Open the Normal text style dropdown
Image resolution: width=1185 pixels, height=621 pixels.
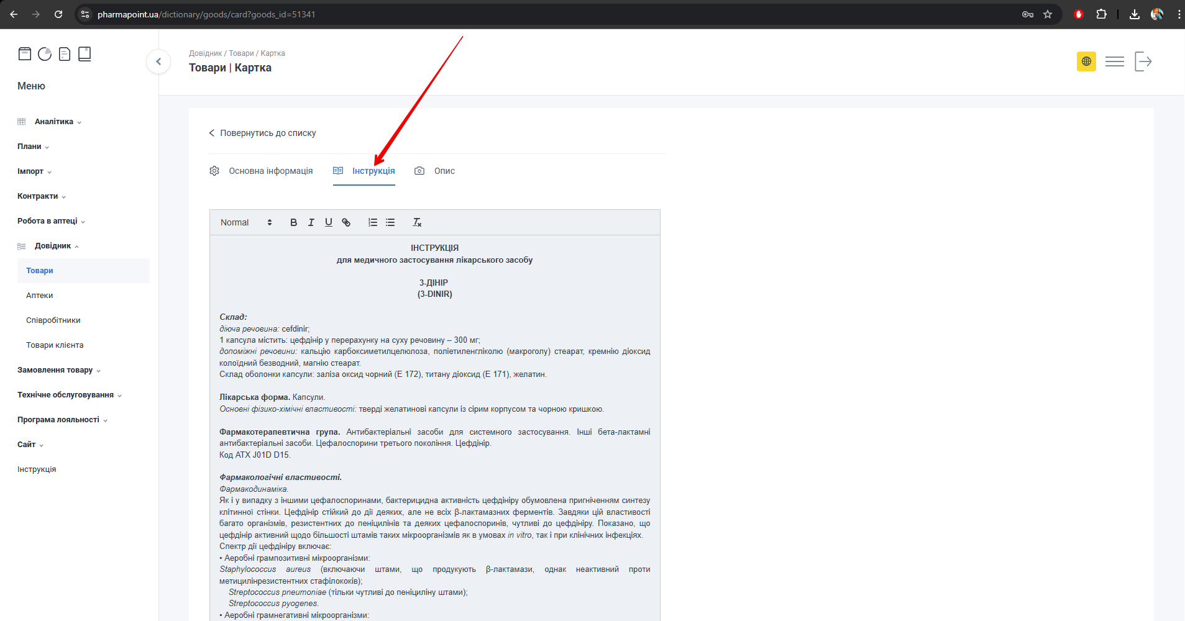tap(246, 222)
